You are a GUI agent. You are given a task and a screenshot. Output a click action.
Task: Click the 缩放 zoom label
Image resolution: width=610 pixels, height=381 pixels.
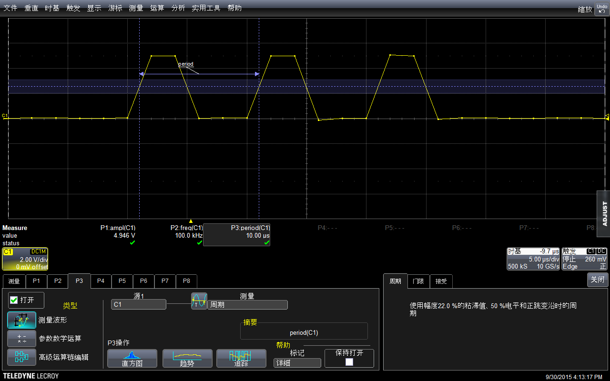click(x=585, y=9)
